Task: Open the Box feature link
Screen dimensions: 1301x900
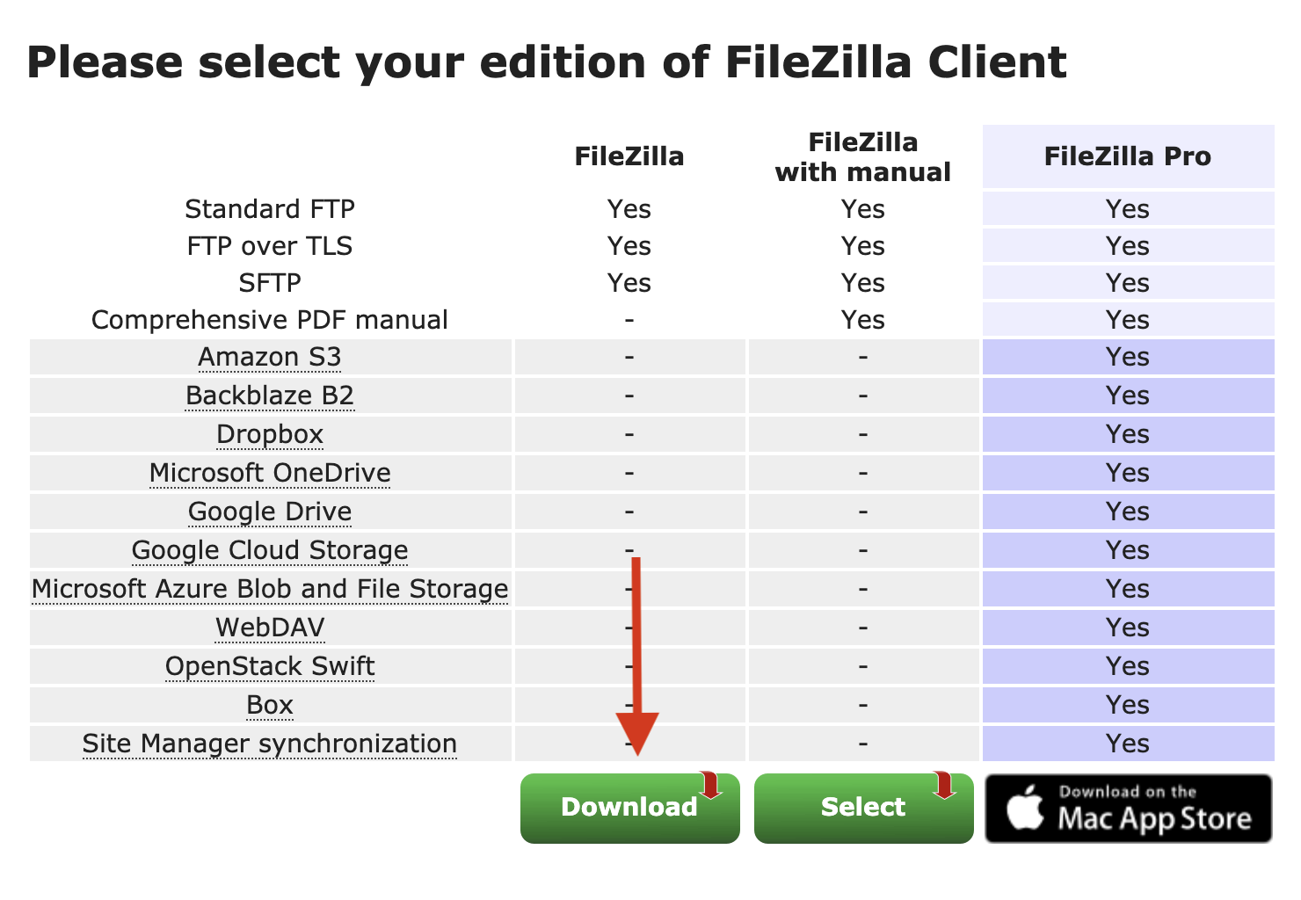Action: [x=270, y=705]
